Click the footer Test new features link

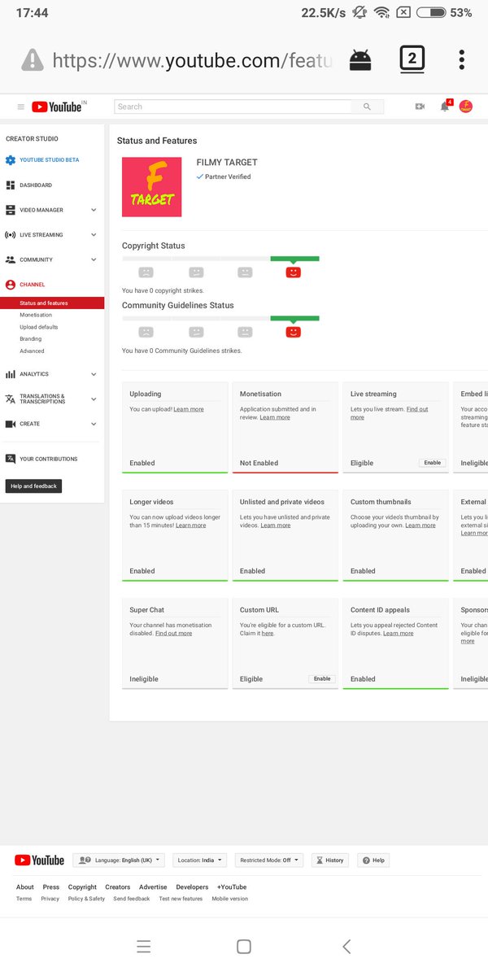181,899
